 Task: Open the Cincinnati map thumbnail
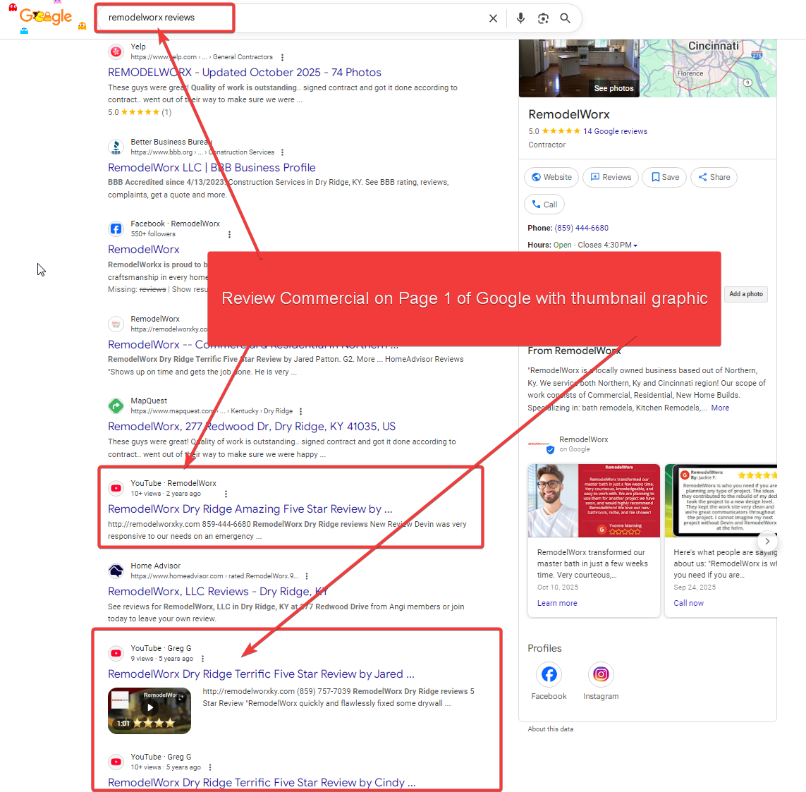pos(708,68)
